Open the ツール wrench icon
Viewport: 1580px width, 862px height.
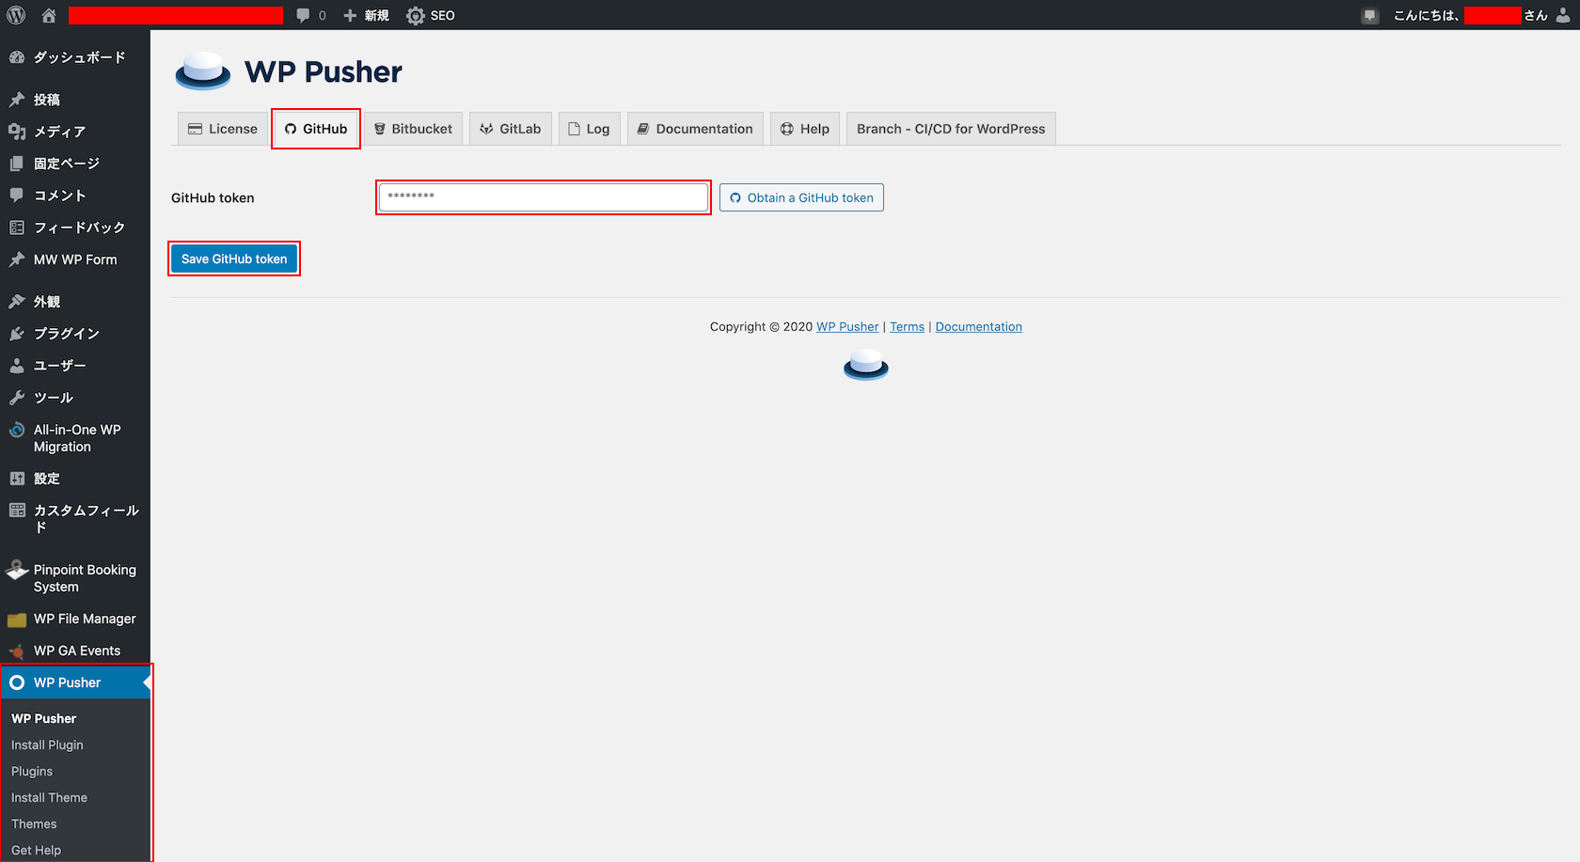point(18,397)
